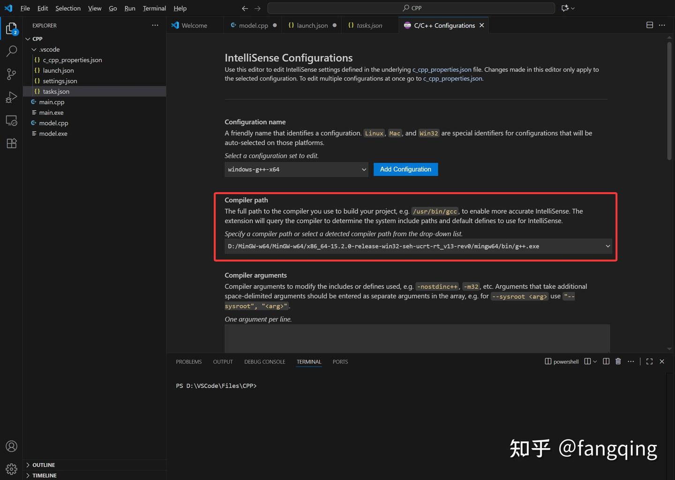Open the Manage gear icon

[x=11, y=469]
